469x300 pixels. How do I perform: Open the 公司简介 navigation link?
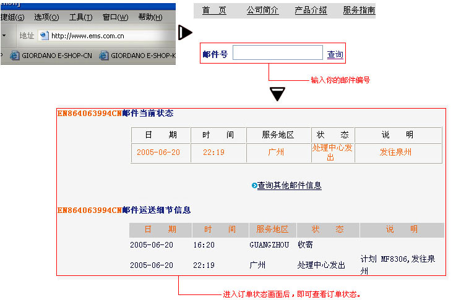(x=262, y=10)
